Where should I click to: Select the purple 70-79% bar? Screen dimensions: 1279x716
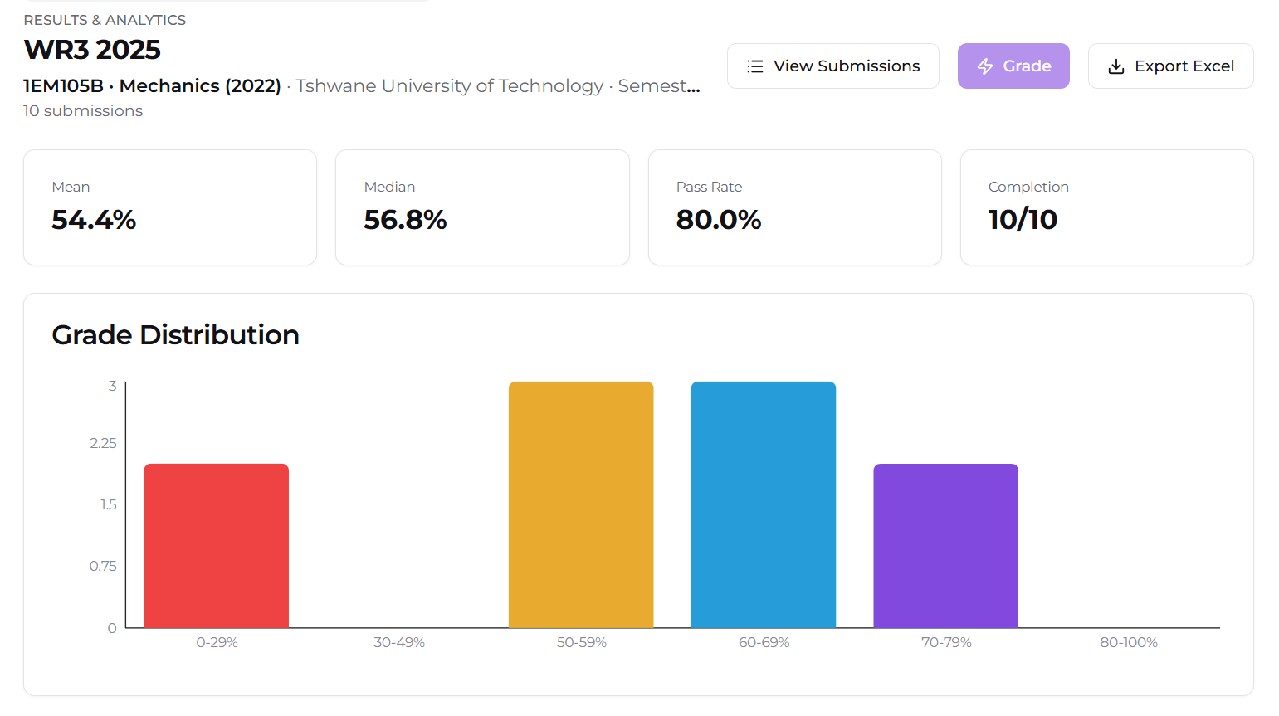point(946,546)
